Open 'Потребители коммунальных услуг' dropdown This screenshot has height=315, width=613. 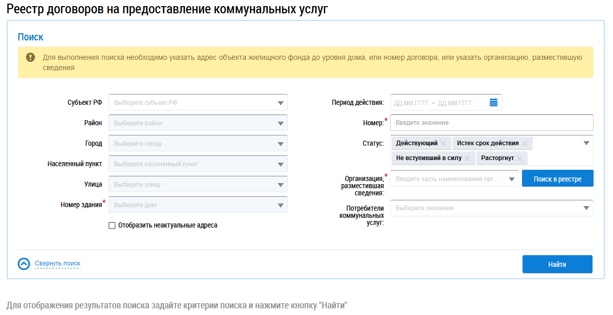coord(586,208)
